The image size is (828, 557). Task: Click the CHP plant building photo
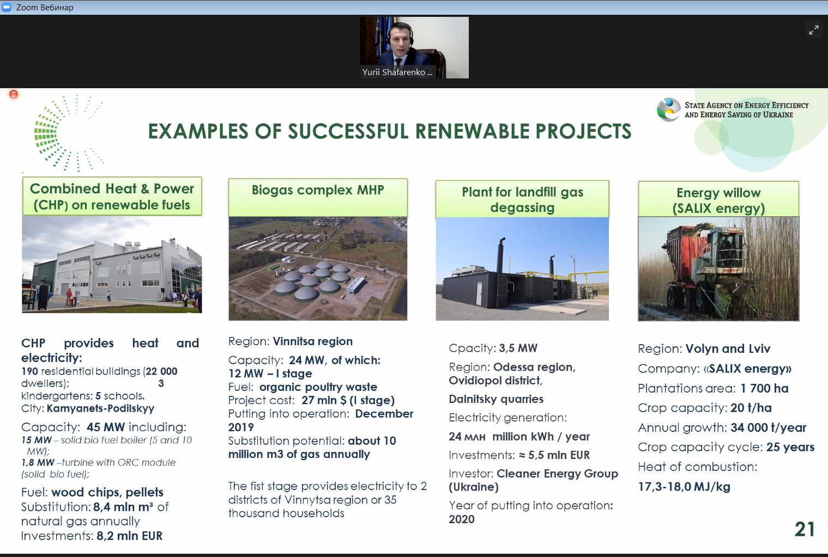pos(112,265)
